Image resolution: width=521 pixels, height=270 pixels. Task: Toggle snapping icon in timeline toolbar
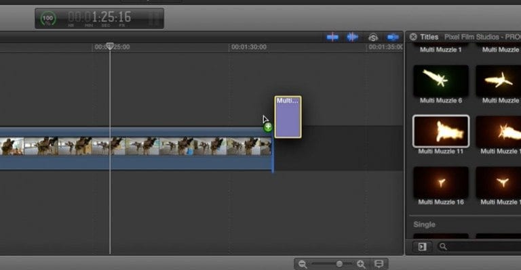pos(393,37)
